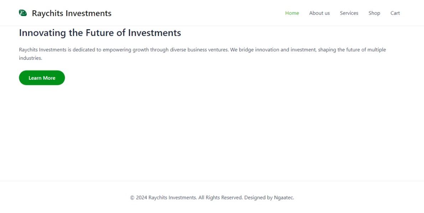The image size is (424, 213).
Task: Click 'We bridge innovation and investment' sentence
Action: tap(273, 50)
